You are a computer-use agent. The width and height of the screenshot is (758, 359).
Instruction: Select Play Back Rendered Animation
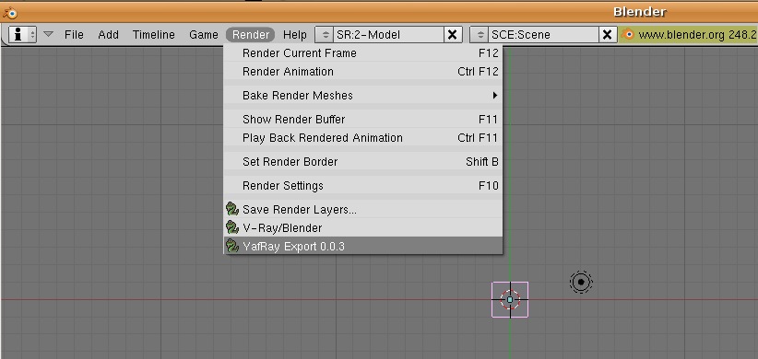[x=363, y=138]
